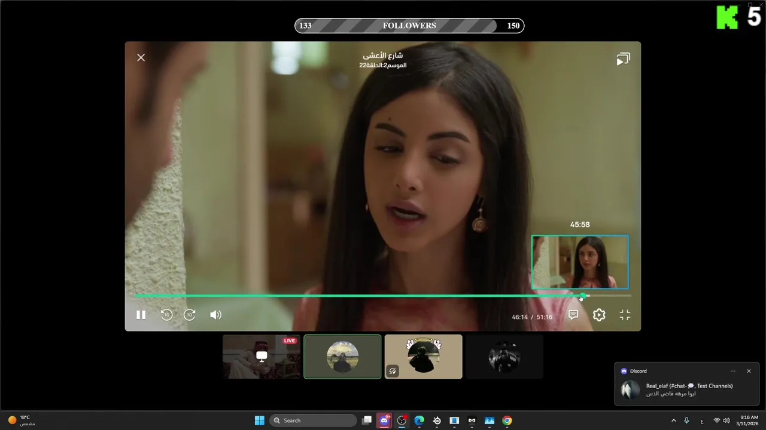Open the cast/episodes icon at top right
This screenshot has height=430, width=766.
[x=624, y=59]
